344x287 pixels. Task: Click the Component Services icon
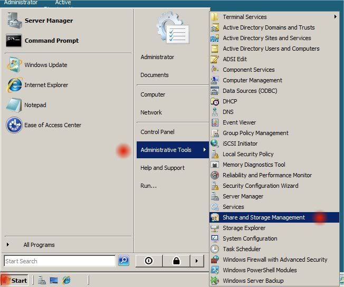[215, 69]
